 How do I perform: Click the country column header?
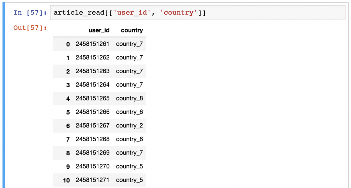pos(132,30)
